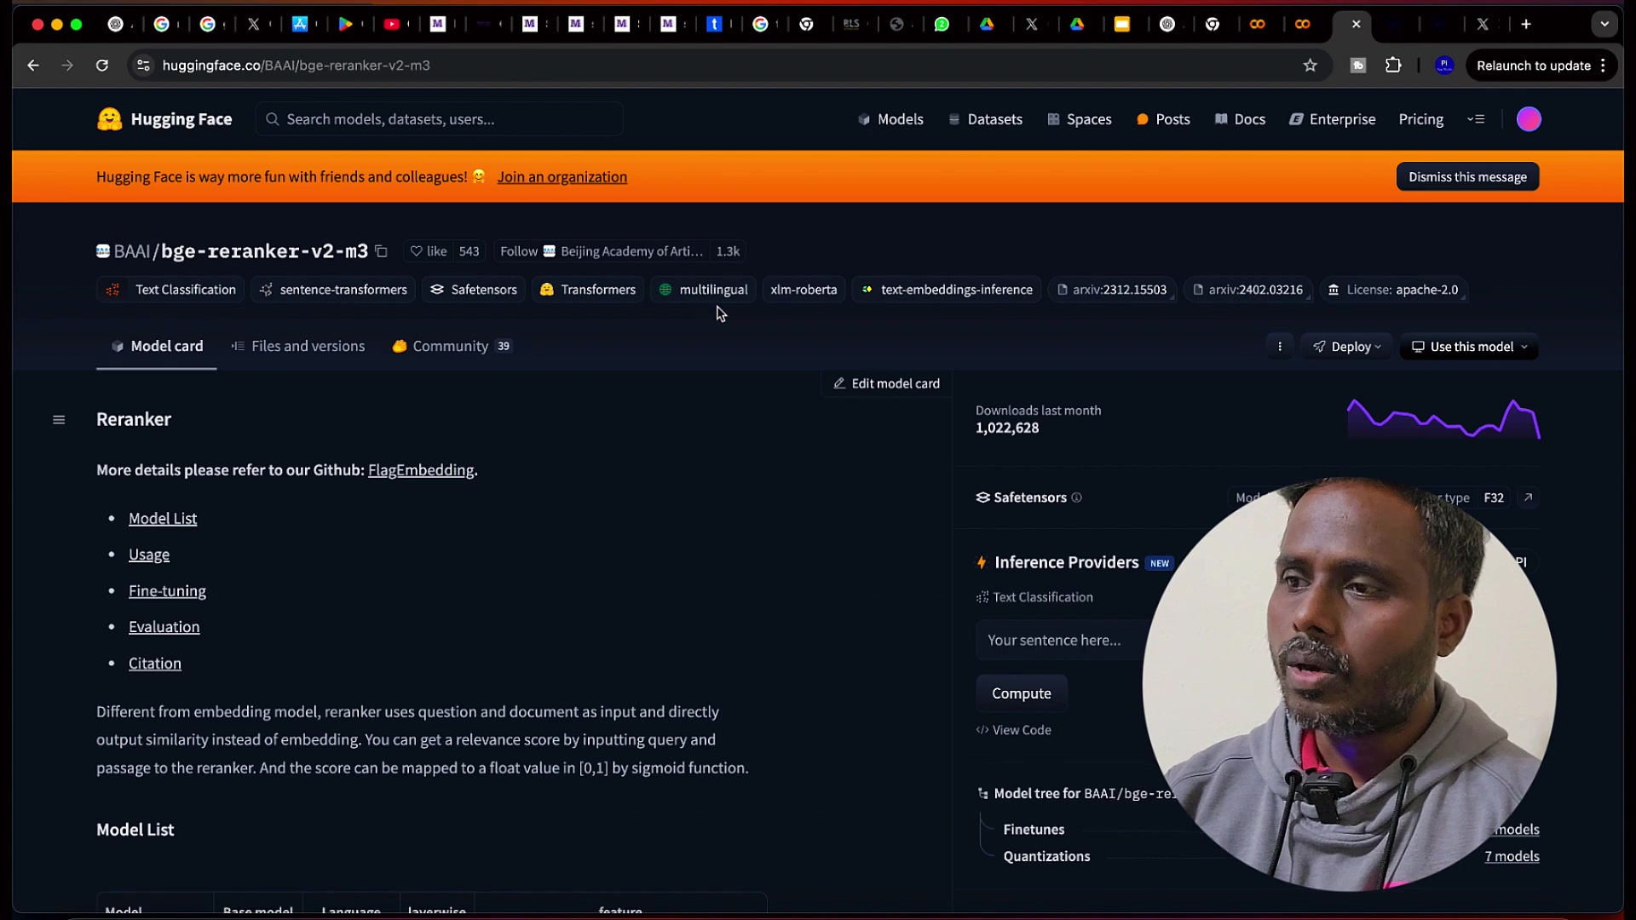Open the FlagEmbedding Github link
Screen dimensions: 1636x920
pyautogui.click(x=421, y=470)
